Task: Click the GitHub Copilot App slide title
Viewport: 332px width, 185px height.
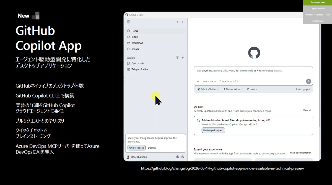Action: [49, 38]
